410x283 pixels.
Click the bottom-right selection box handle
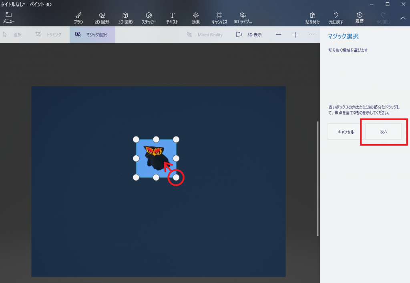tap(176, 177)
